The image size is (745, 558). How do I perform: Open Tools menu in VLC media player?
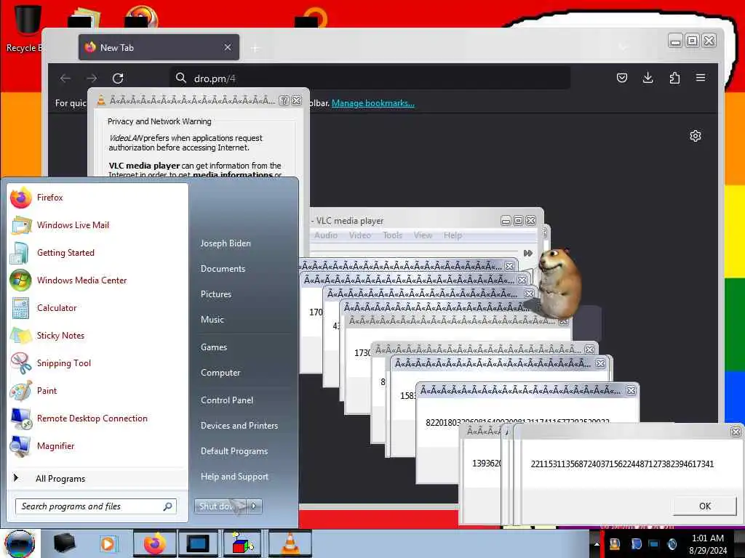pyautogui.click(x=392, y=235)
